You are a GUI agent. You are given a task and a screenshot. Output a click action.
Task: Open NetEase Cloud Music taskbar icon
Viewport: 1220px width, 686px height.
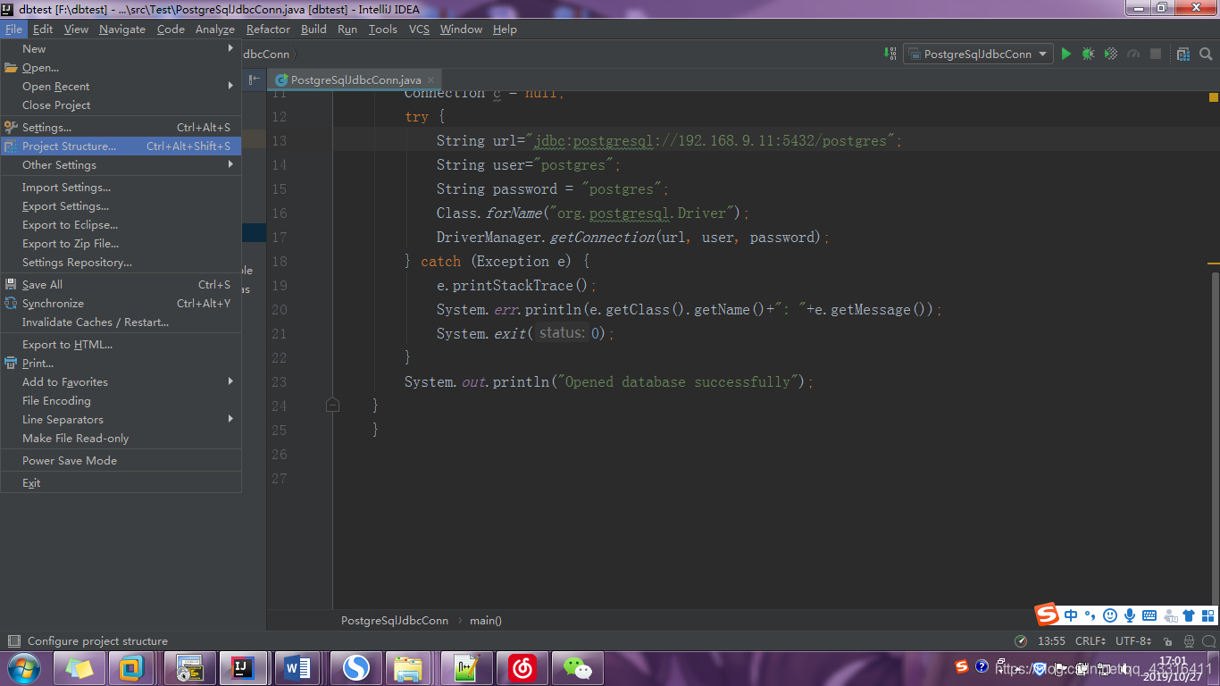click(522, 668)
